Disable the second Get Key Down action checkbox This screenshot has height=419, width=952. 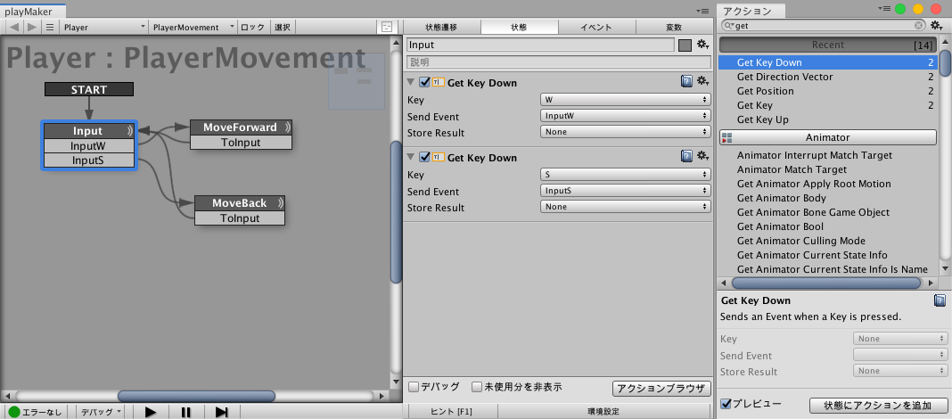click(424, 157)
